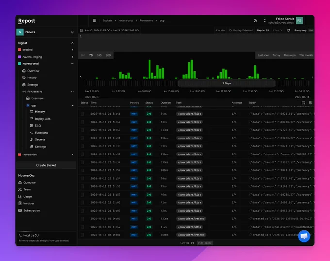Choose the This month preset
330x261 pixels.
click(x=306, y=55)
